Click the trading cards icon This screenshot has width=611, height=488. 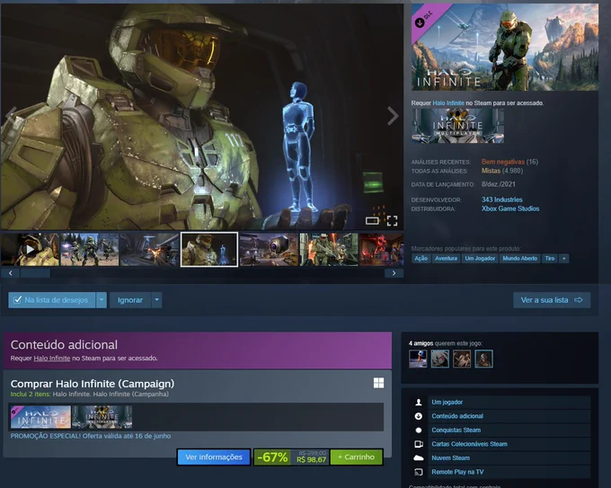click(x=419, y=444)
